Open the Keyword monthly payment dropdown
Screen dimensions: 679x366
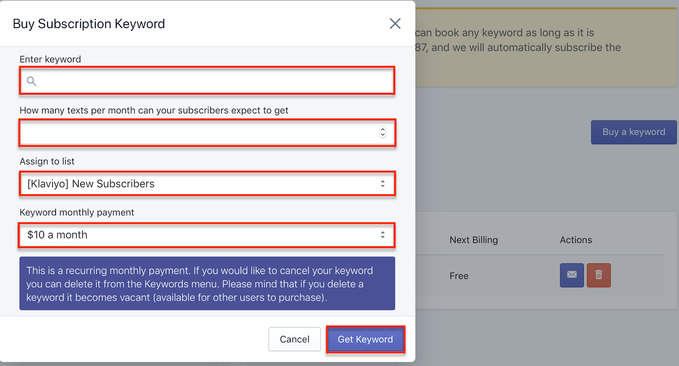coord(207,235)
